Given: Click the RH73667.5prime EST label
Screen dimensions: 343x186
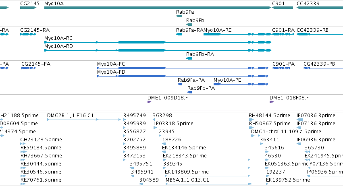Looking at the screenshot, I should tap(42, 156).
